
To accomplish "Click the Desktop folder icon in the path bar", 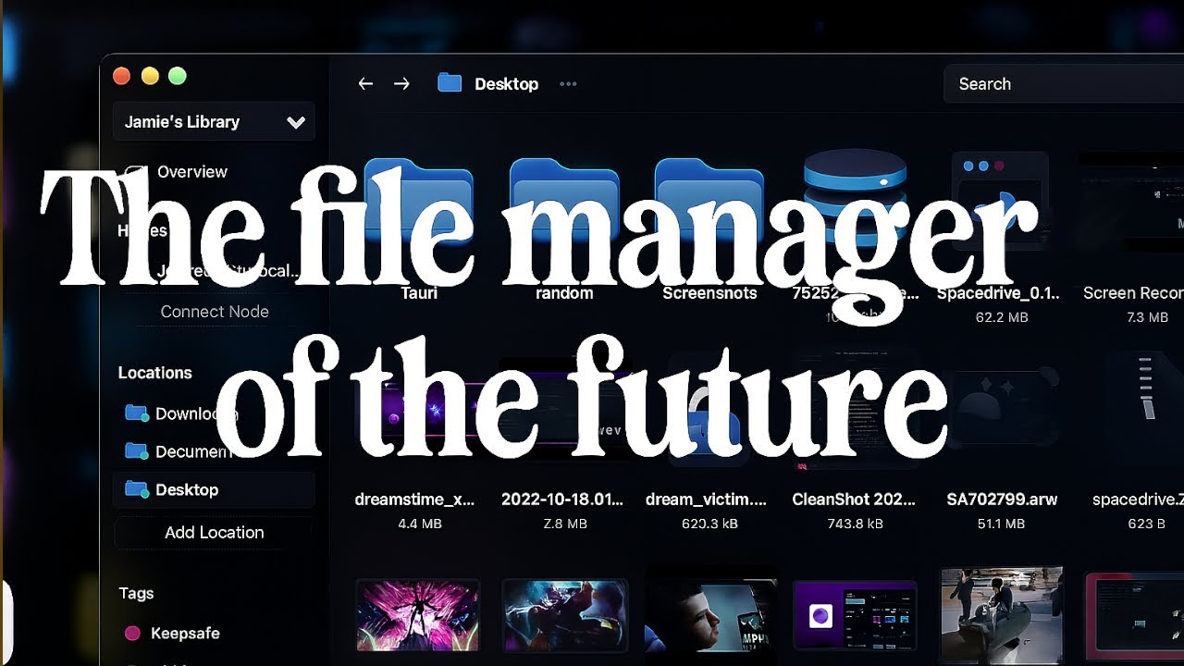I will tap(450, 83).
